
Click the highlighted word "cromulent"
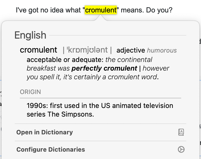(x=101, y=10)
